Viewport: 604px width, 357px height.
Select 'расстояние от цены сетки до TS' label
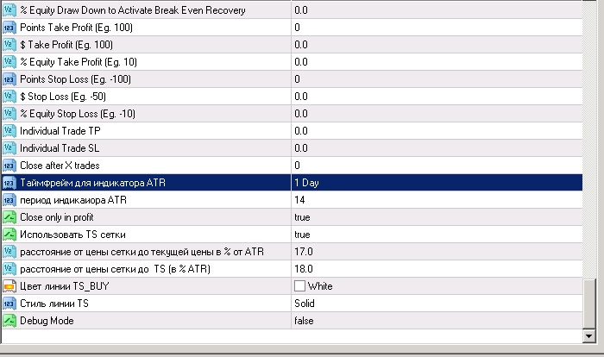[x=115, y=269]
